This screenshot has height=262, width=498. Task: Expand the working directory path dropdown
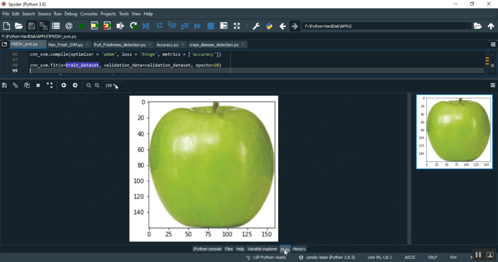tap(469, 26)
